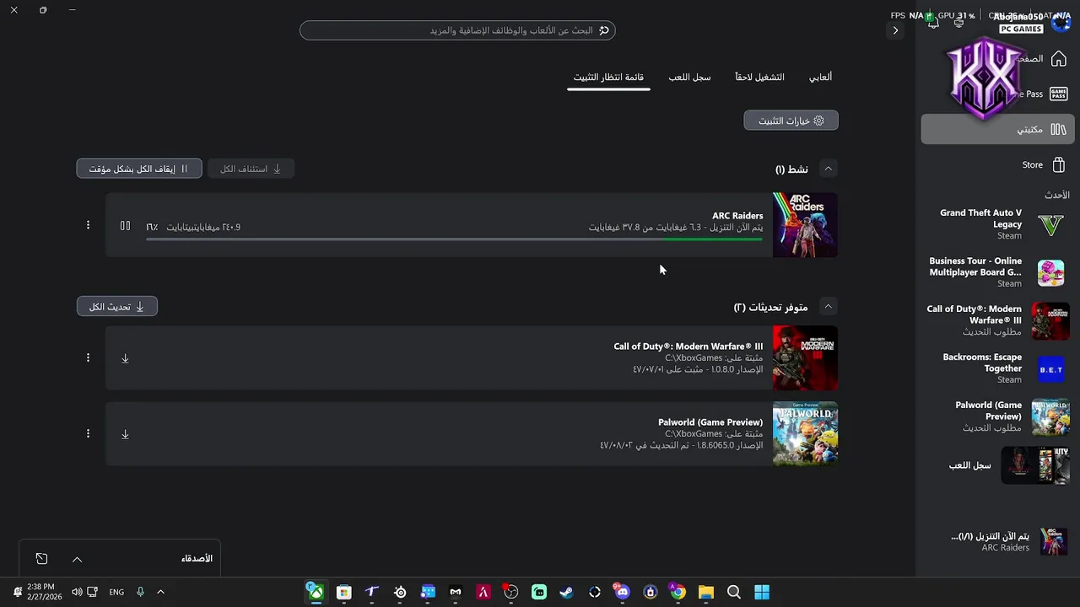Collapse the Updates available (متوفر تحديثات) section

[x=828, y=306]
